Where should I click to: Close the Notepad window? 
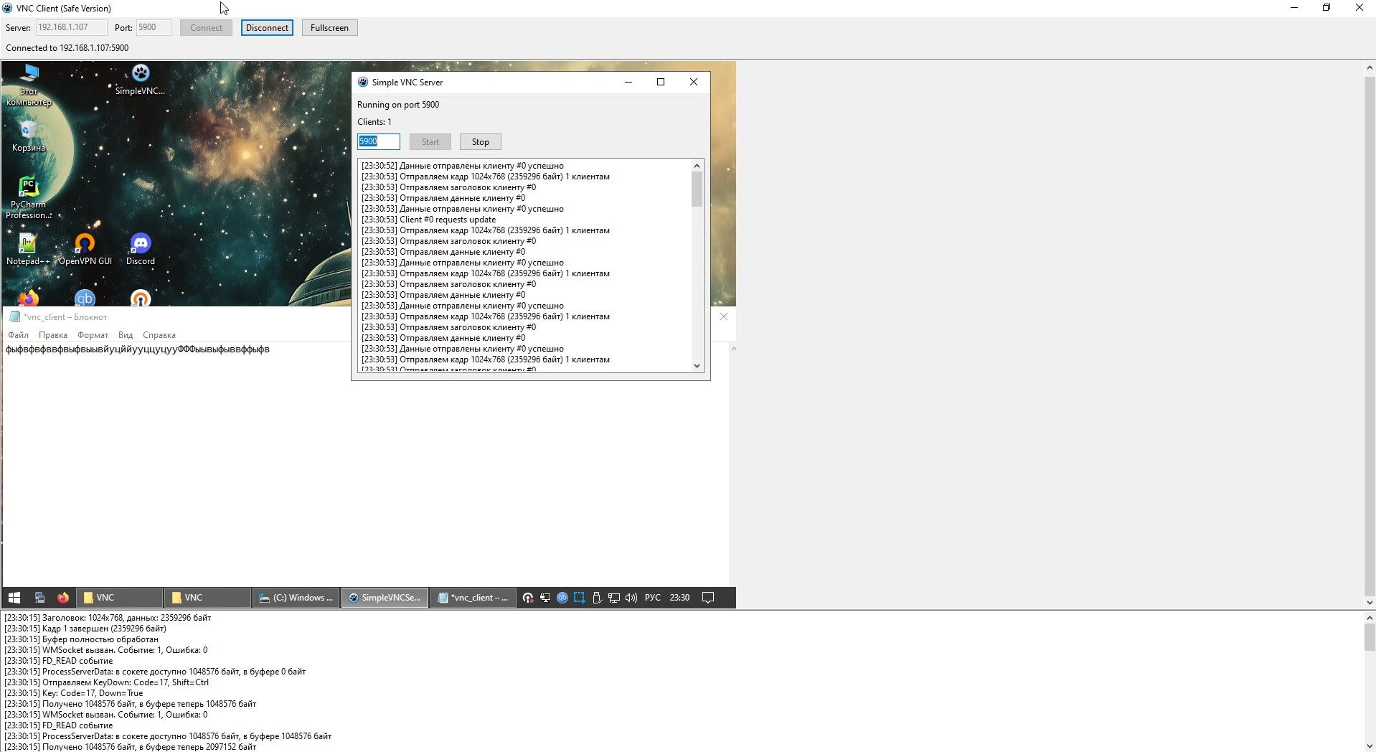tap(724, 316)
